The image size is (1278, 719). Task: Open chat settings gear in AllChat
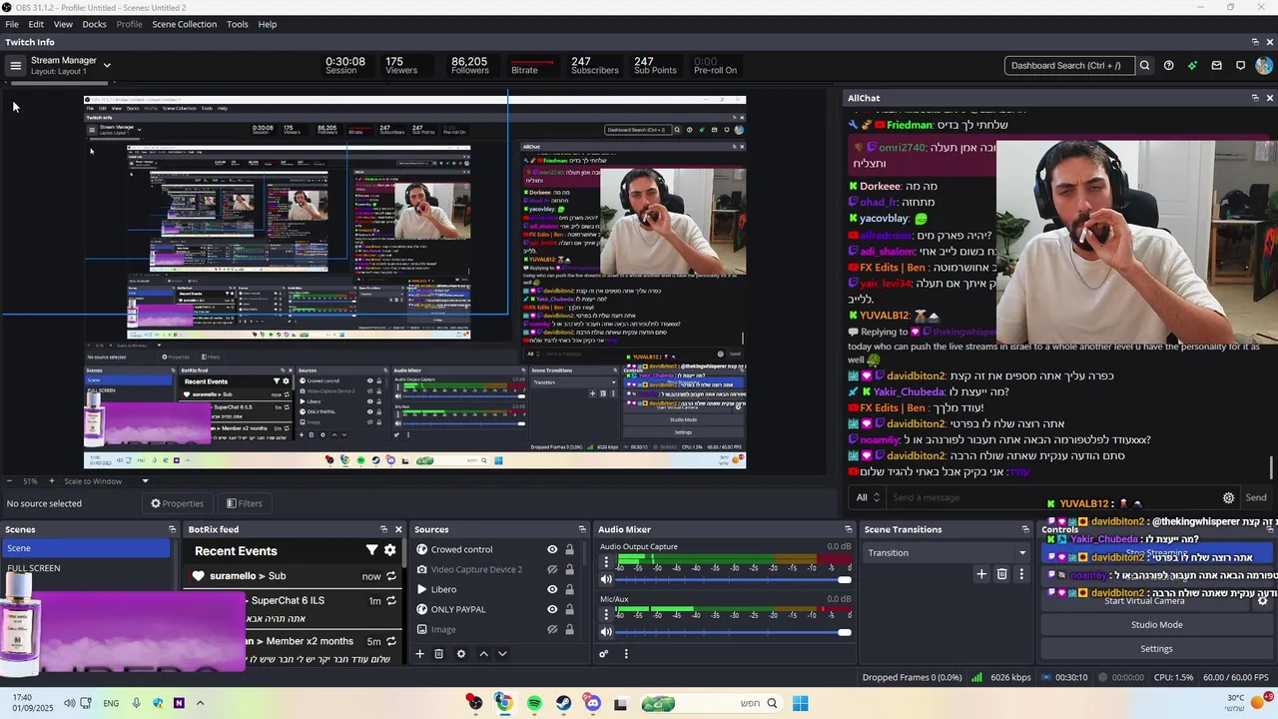click(1228, 497)
